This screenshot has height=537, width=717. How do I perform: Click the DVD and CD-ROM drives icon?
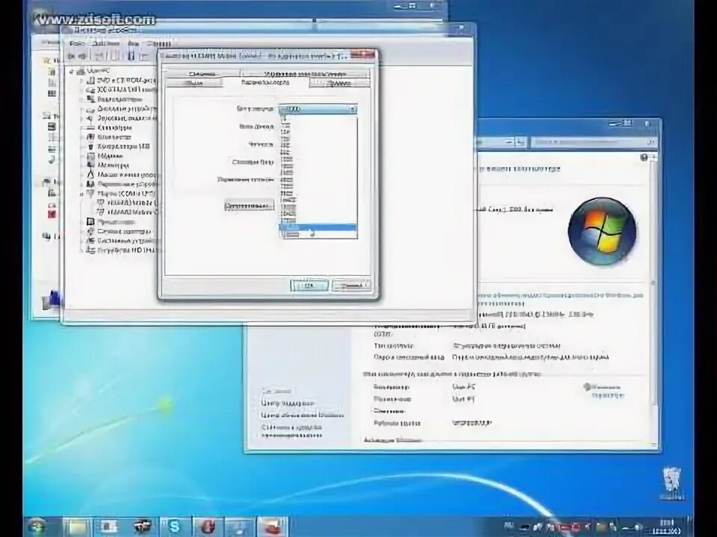click(90, 80)
